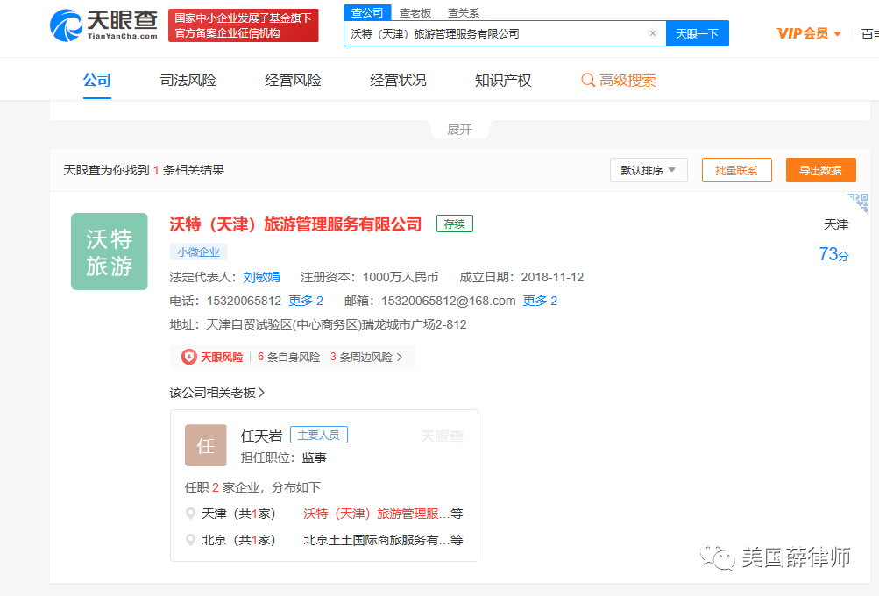Click the 小微企业 tag
This screenshot has width=879, height=596.
coord(198,252)
